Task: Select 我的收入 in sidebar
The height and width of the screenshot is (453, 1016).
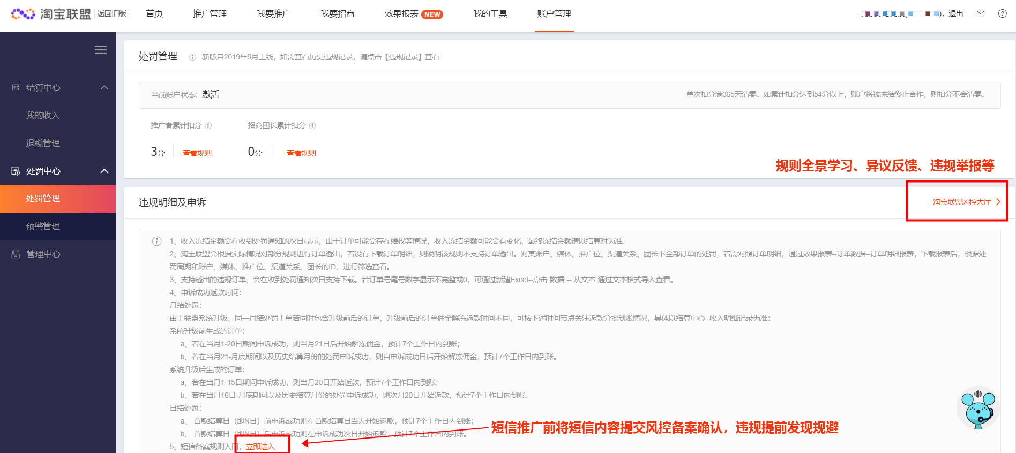Action: [43, 115]
